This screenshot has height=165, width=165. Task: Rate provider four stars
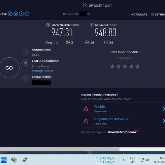131,66
